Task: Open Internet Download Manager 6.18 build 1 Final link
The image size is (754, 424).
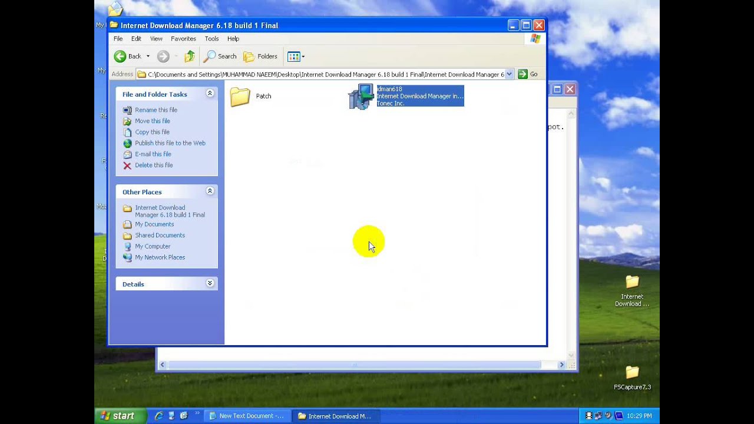Action: 170,211
